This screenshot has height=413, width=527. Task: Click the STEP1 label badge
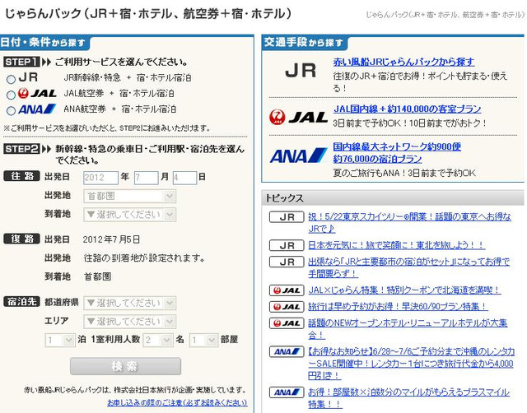pyautogui.click(x=21, y=62)
